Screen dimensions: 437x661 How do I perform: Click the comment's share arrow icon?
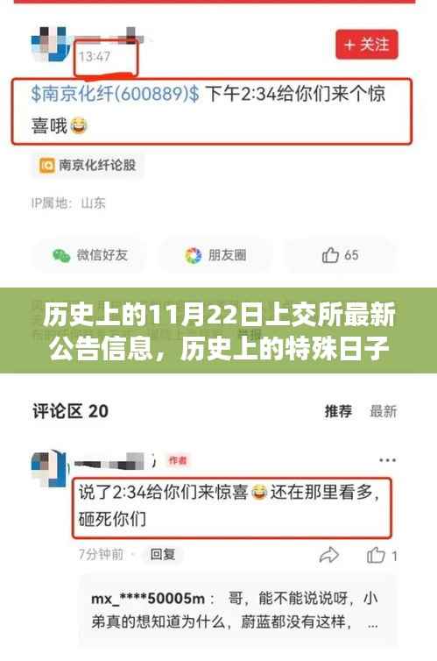pos(328,555)
